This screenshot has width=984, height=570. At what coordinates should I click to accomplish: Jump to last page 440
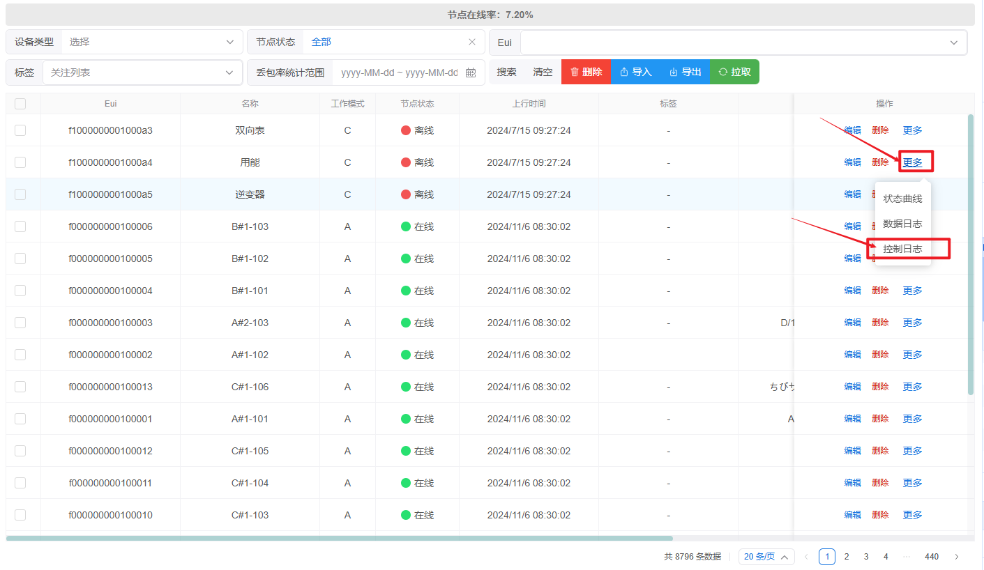point(932,557)
